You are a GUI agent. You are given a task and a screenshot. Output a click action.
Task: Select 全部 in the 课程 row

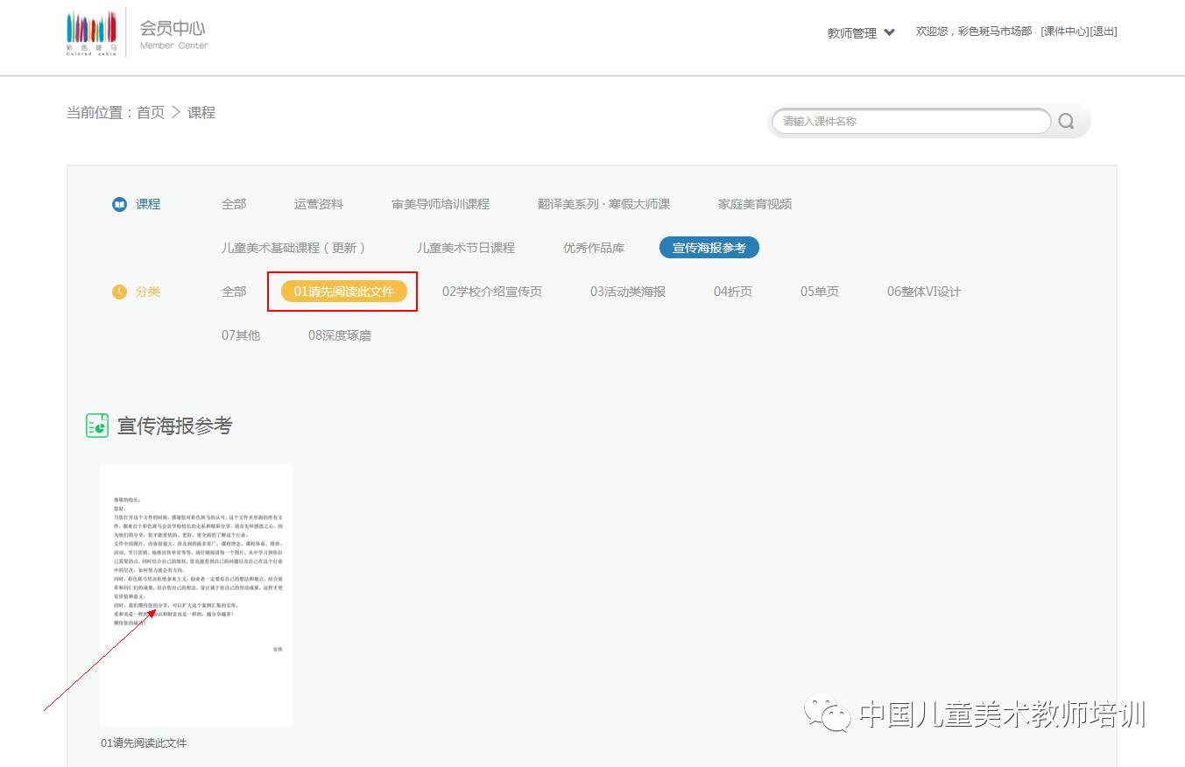pos(234,204)
